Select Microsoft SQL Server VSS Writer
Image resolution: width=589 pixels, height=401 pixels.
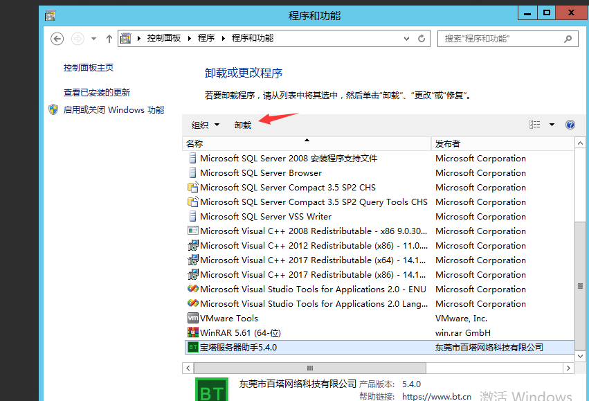380,217
